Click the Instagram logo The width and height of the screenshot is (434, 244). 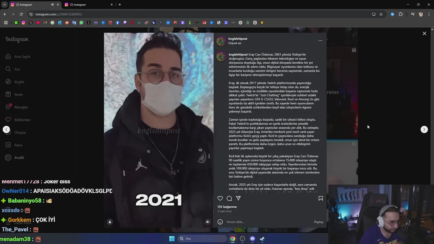[17, 39]
